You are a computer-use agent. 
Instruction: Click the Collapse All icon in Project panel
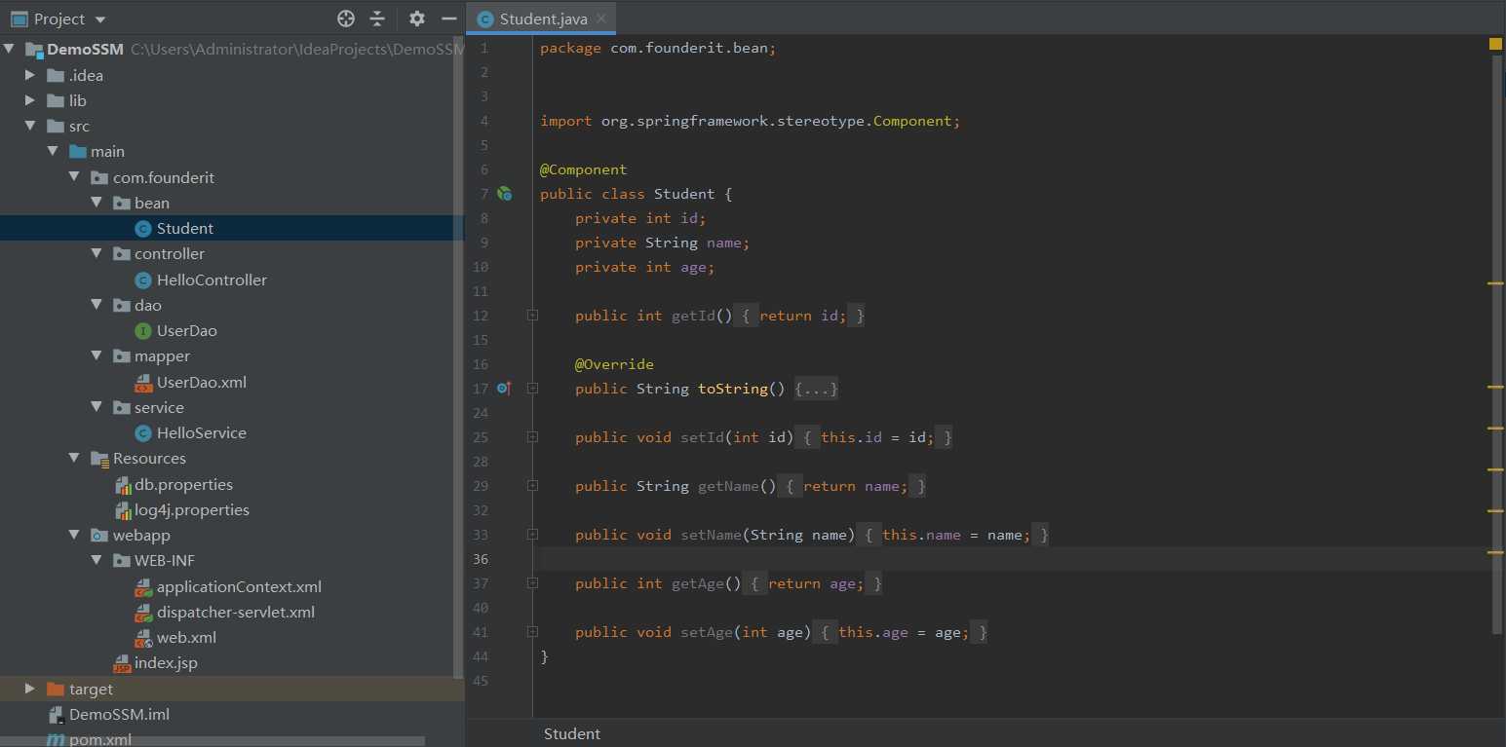377,19
